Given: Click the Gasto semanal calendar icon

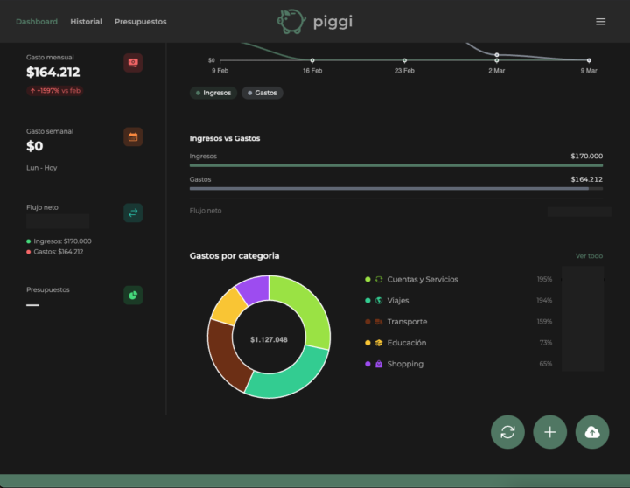Looking at the screenshot, I should coord(133,137).
